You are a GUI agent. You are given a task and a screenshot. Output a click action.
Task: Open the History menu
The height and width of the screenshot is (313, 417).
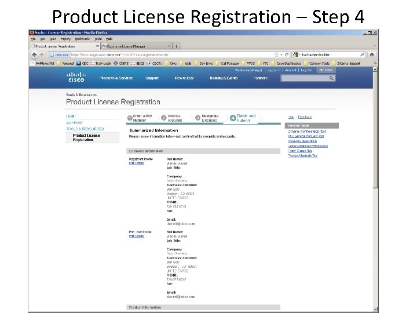65,39
